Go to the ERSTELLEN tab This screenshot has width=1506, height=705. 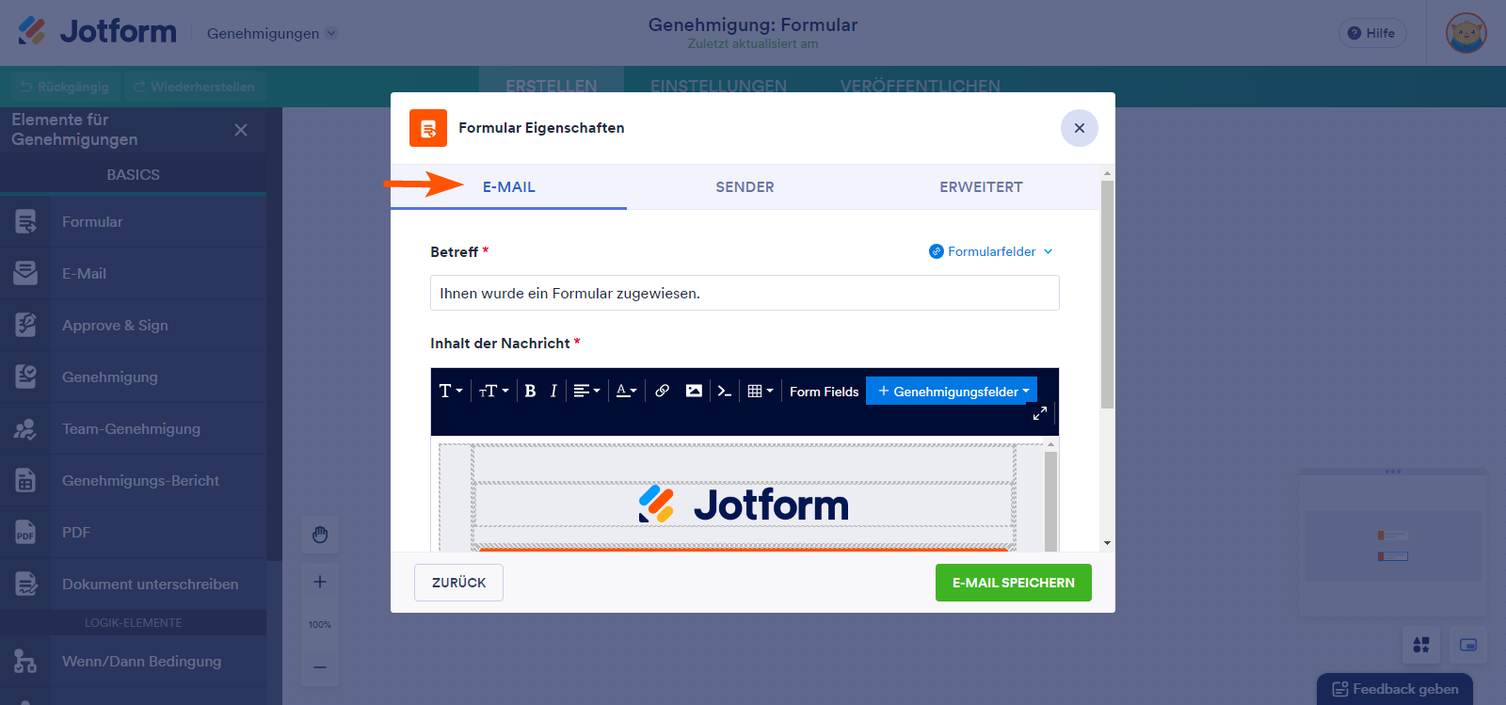[552, 87]
